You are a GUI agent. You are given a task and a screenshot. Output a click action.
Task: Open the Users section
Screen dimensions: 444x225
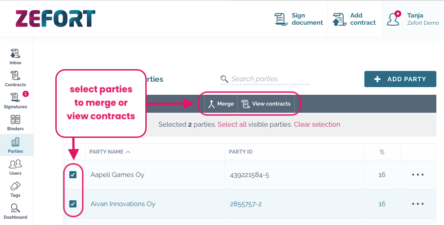tap(15, 168)
